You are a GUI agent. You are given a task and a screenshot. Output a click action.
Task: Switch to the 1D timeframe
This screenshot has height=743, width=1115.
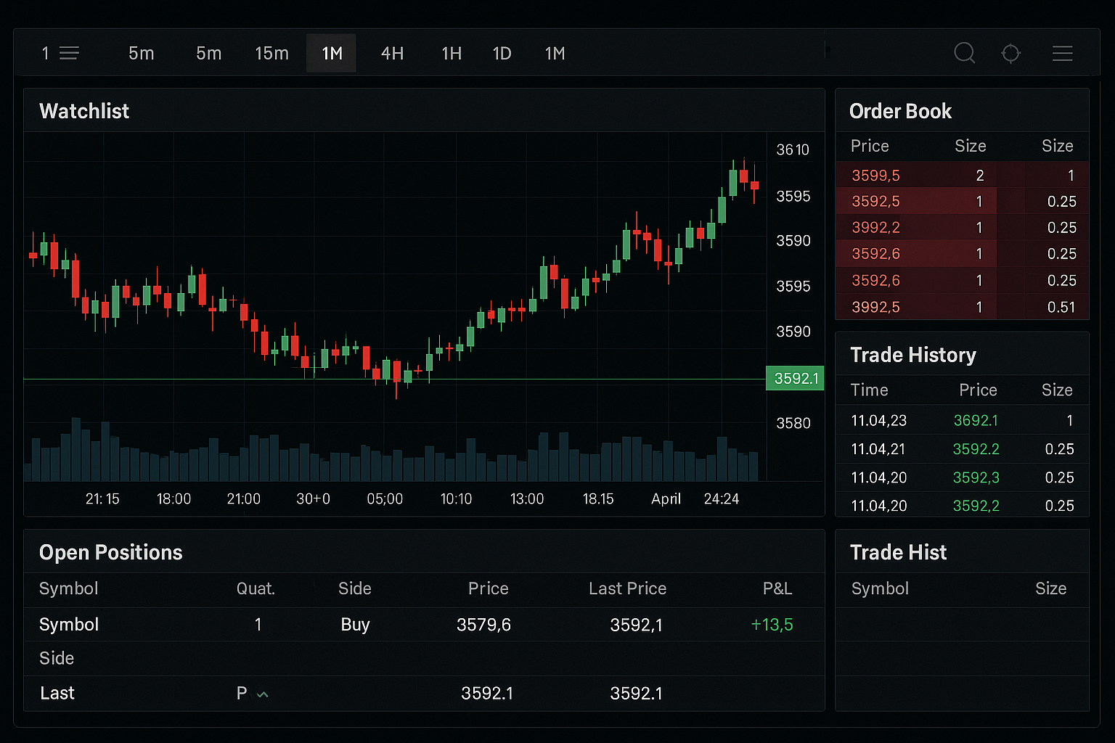click(502, 52)
